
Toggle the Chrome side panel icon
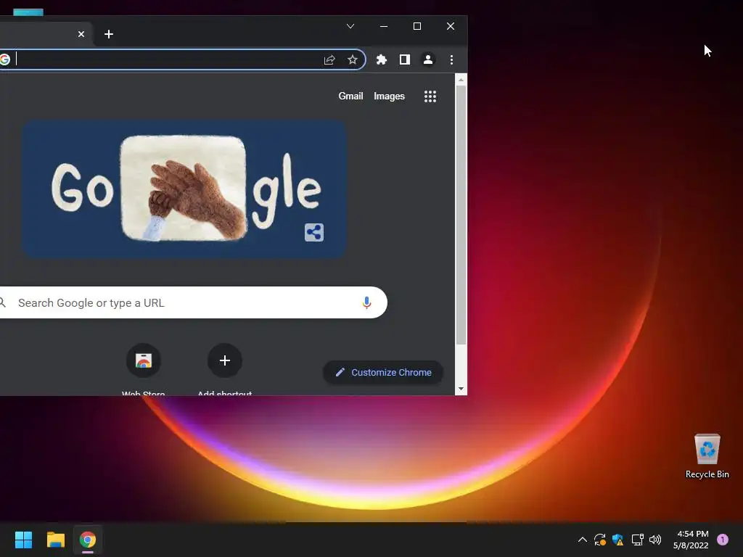point(405,59)
